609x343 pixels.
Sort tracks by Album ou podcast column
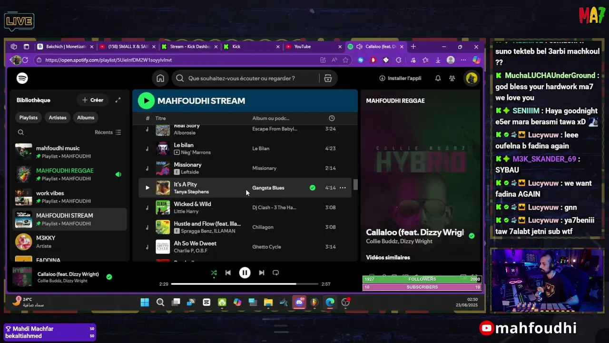pos(271,118)
